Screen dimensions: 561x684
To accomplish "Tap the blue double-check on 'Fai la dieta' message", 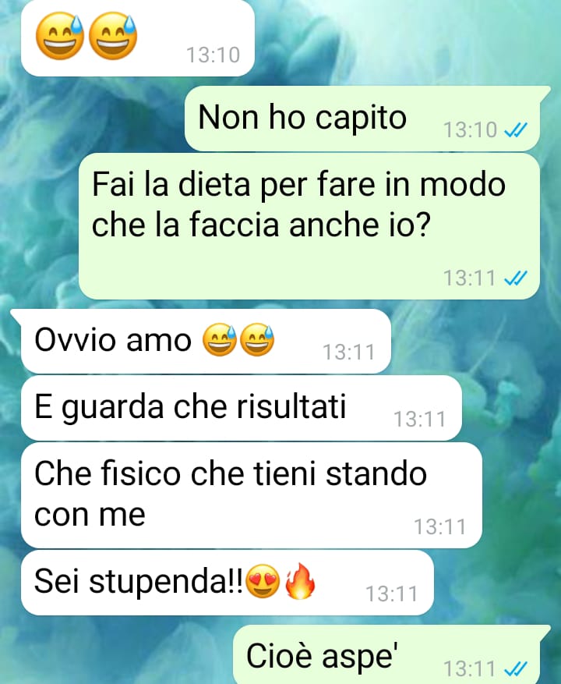I will coord(516,278).
